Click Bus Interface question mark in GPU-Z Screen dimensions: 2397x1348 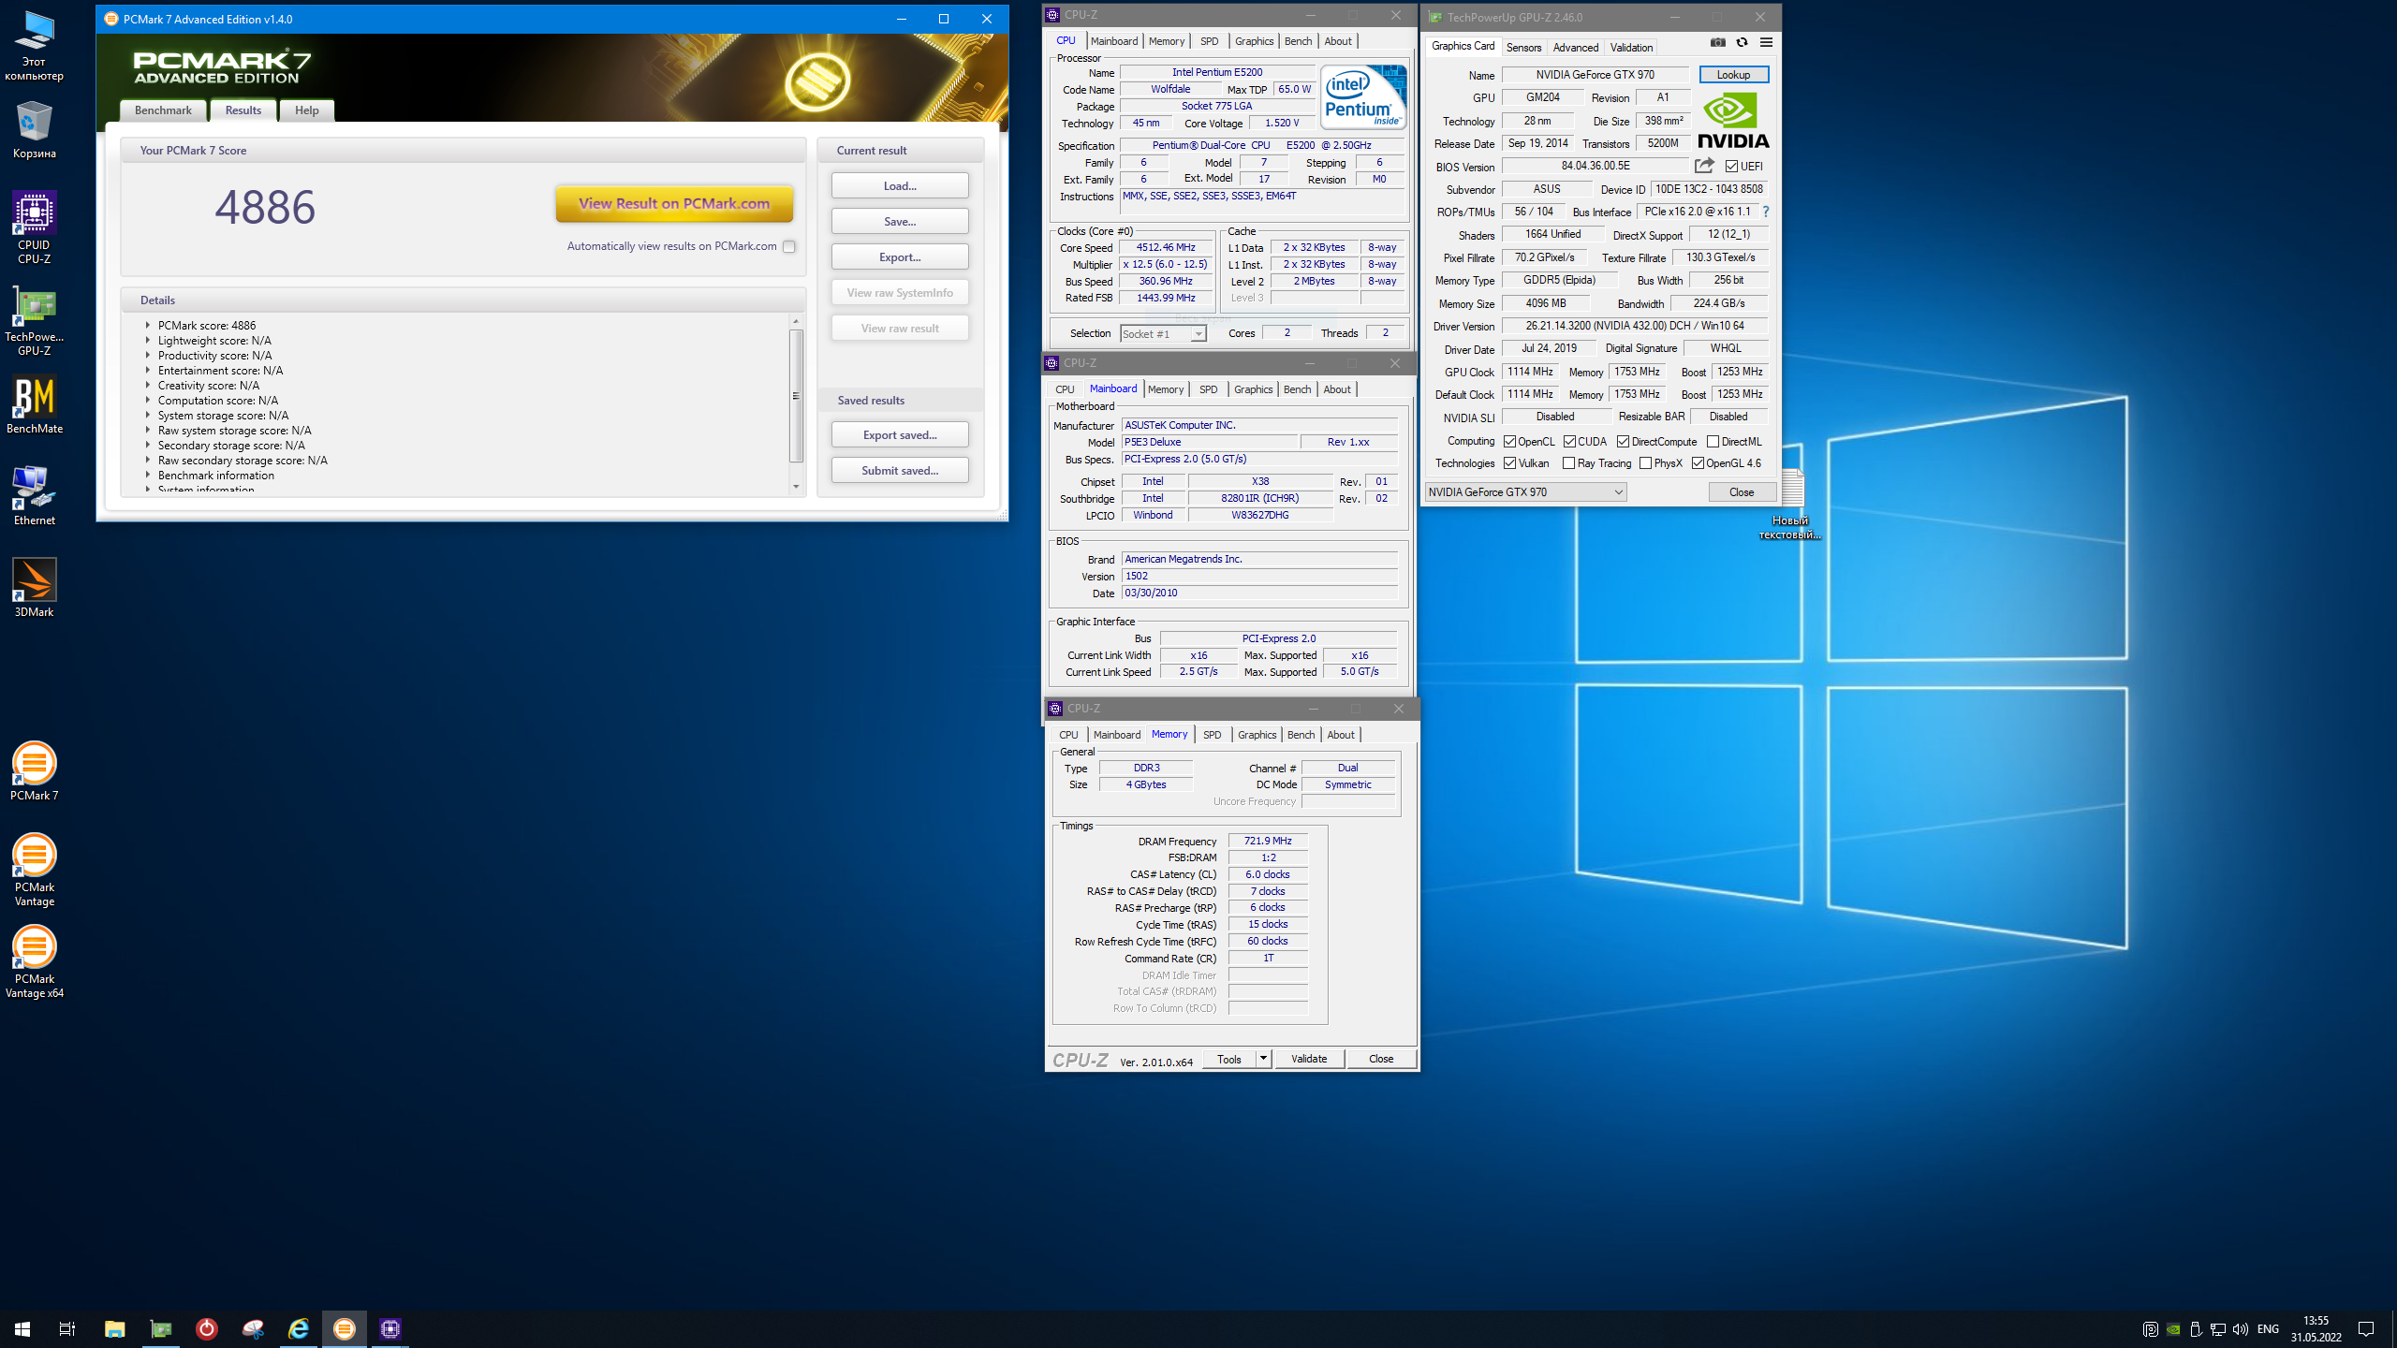click(1766, 212)
